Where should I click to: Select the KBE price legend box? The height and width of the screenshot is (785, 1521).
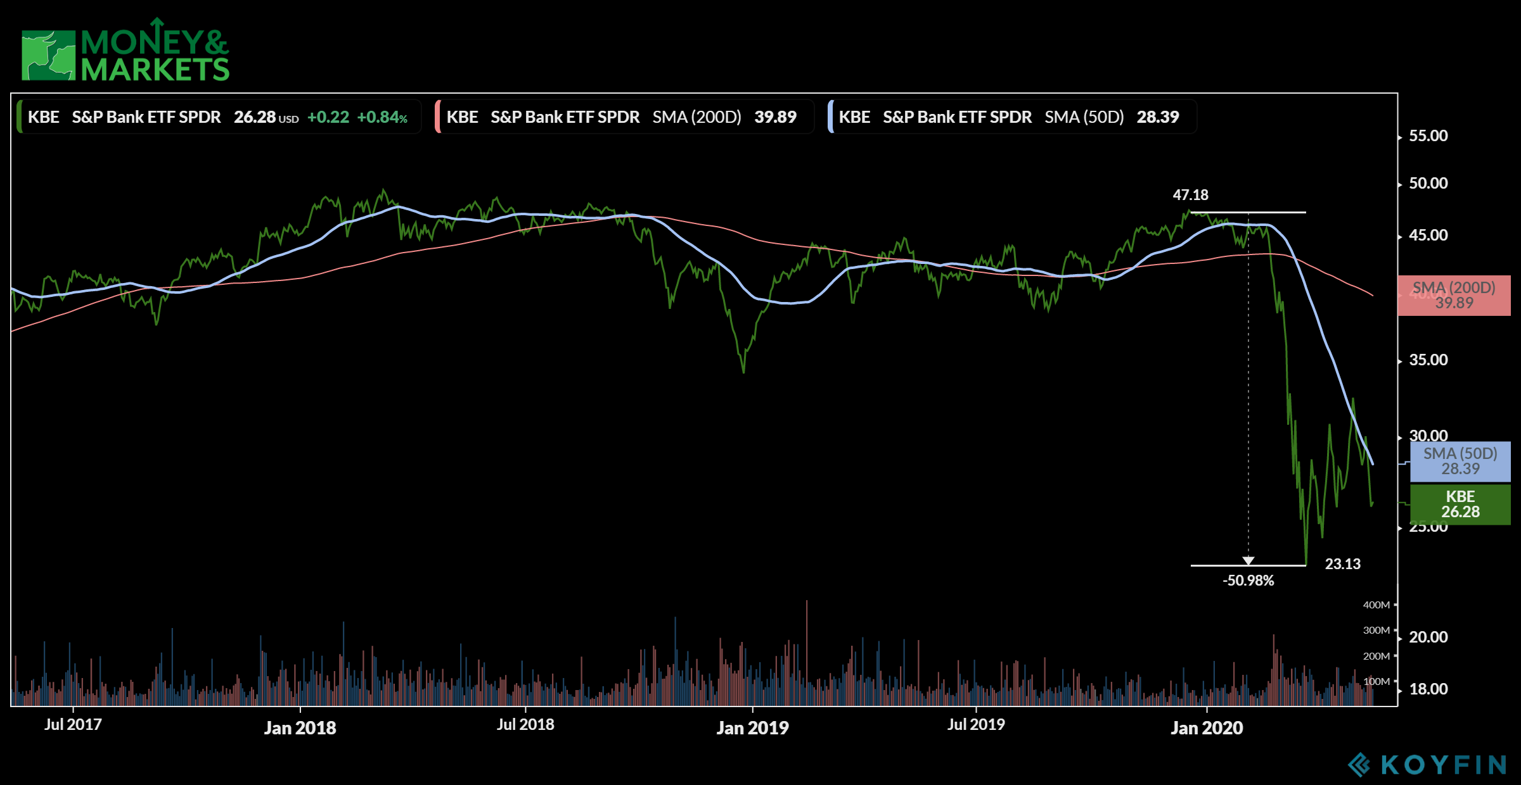click(219, 117)
